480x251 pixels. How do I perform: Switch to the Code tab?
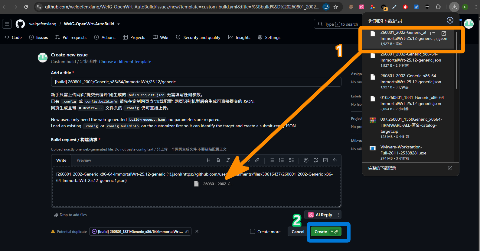pos(13,37)
